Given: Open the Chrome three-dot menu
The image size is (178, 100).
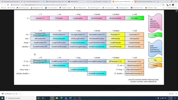Looking at the screenshot, I should click(176, 5).
